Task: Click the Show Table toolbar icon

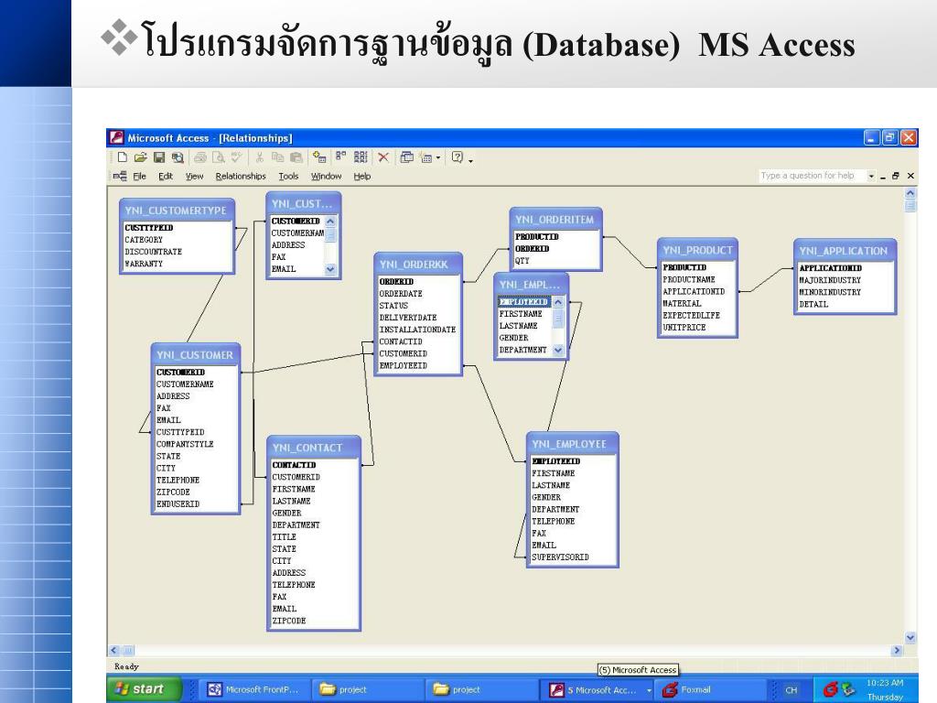Action: click(x=318, y=157)
